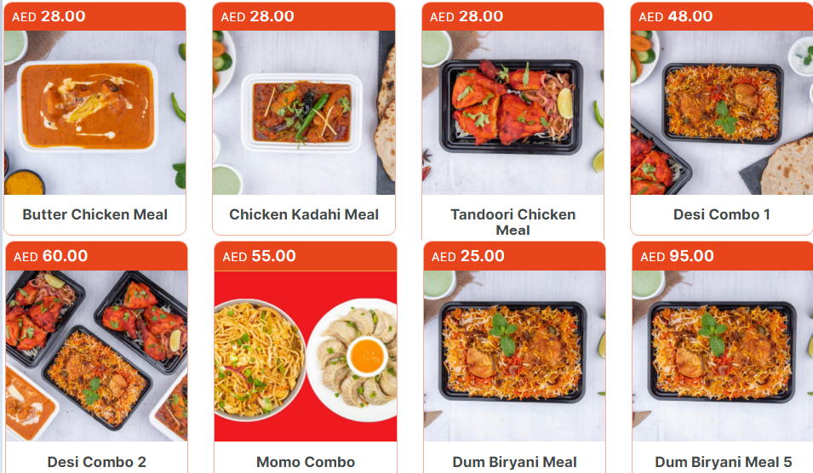Open the AED 25.00 Dum Biryani Meal photo
This screenshot has width=813, height=473.
[x=514, y=356]
